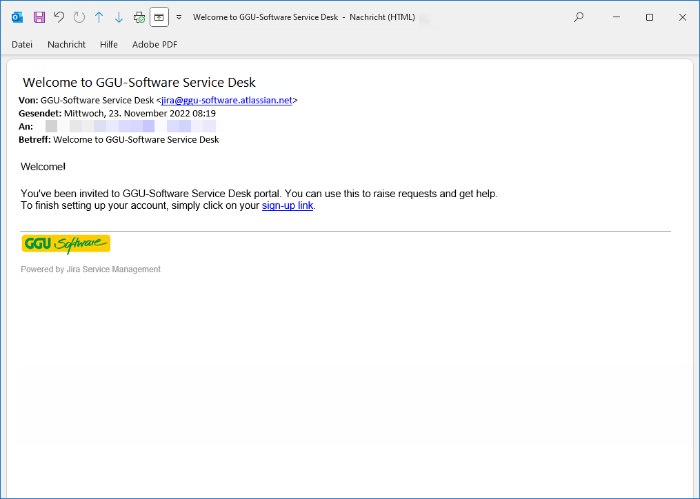Go to previous item with up arrow
Viewport: 700px width, 499px height.
click(x=99, y=17)
